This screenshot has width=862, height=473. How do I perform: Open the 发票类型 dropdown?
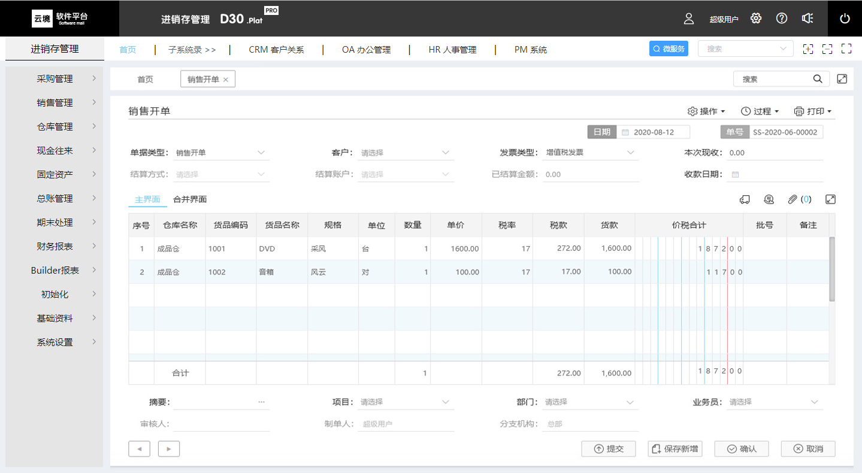click(x=591, y=153)
